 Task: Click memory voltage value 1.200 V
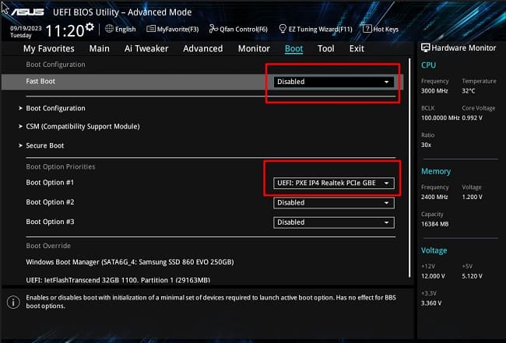(472, 197)
